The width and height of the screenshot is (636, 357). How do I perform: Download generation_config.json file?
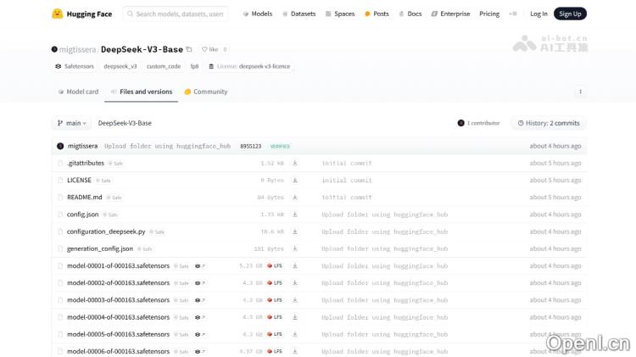tap(295, 248)
